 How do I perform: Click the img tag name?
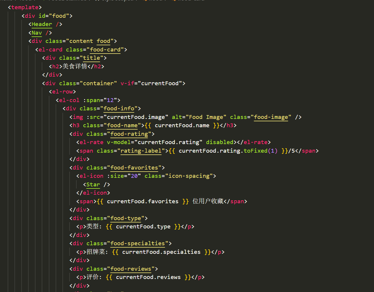click(78, 117)
